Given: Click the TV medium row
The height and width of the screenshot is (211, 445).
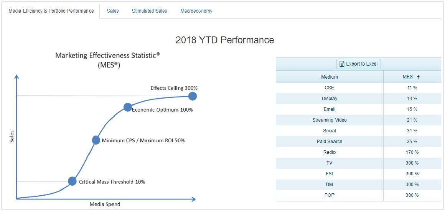Looking at the screenshot, I should pos(359,163).
